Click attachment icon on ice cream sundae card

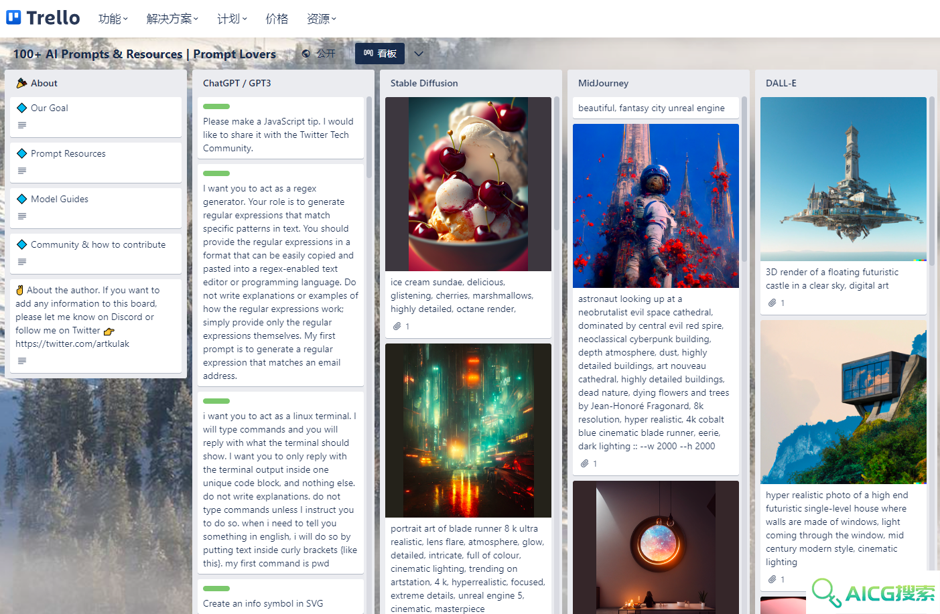(x=397, y=326)
